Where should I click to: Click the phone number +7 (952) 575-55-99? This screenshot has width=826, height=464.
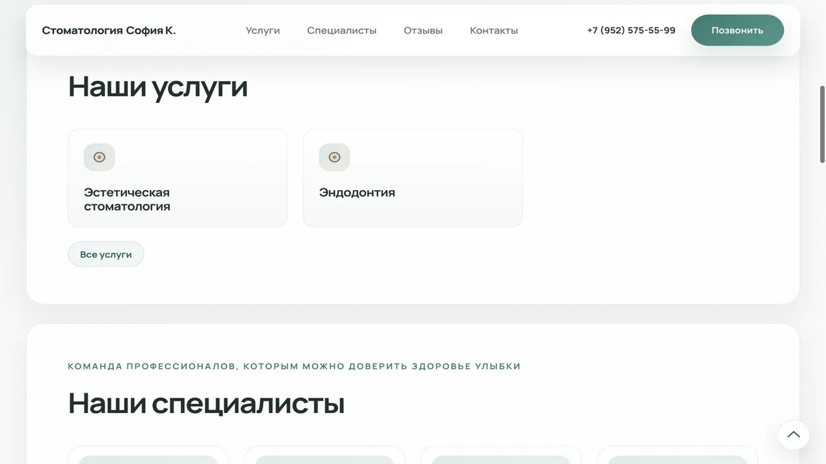tap(631, 30)
